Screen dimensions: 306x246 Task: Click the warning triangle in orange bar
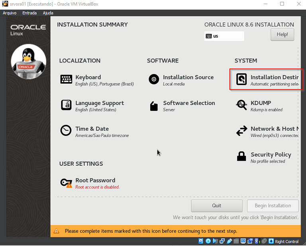(57, 231)
